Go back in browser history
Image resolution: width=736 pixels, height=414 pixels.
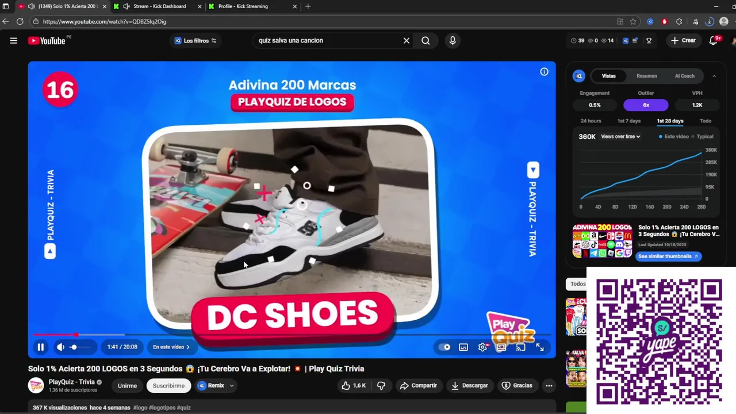point(5,21)
